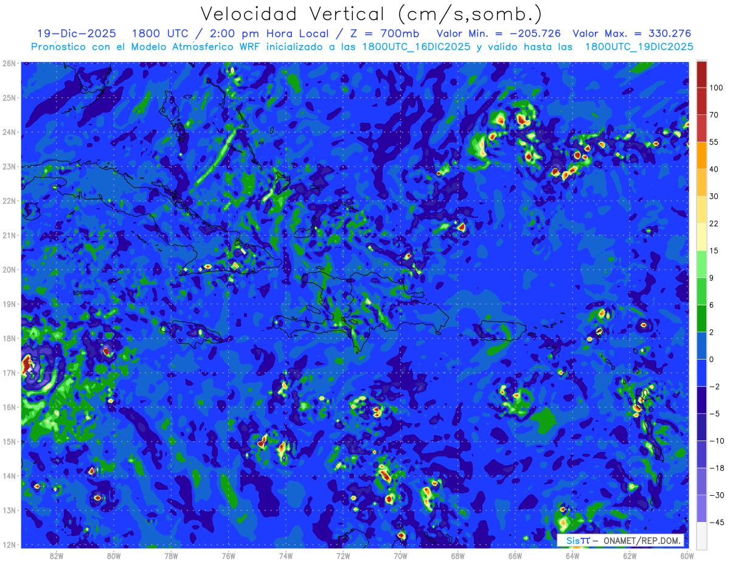
Task: Click the 6 value on the color scale
Action: coord(712,305)
